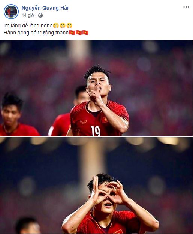
Task: Open the '14 giờ' post timestamp
Action: click(28, 15)
